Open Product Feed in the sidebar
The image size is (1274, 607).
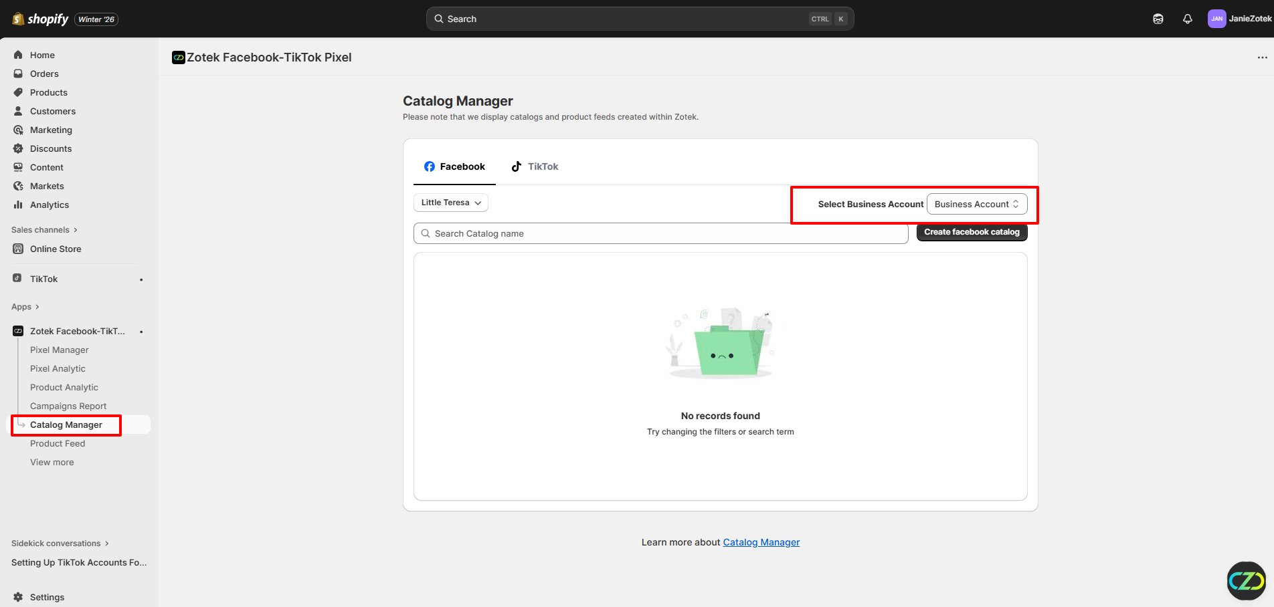coord(58,443)
